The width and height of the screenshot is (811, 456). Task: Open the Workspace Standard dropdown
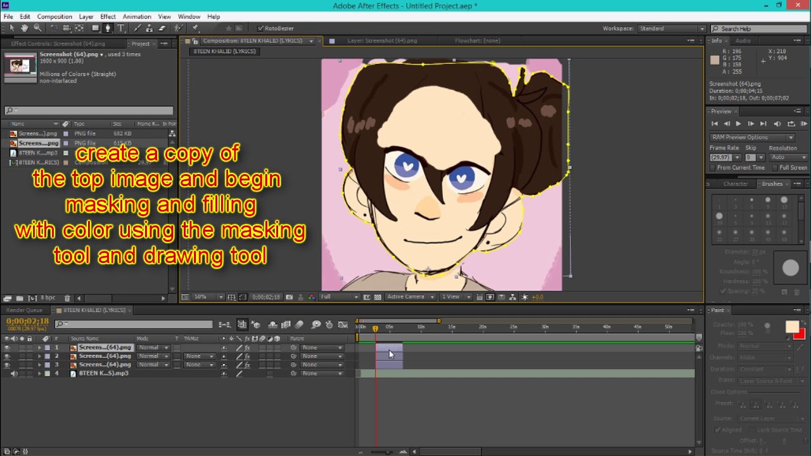click(x=672, y=28)
